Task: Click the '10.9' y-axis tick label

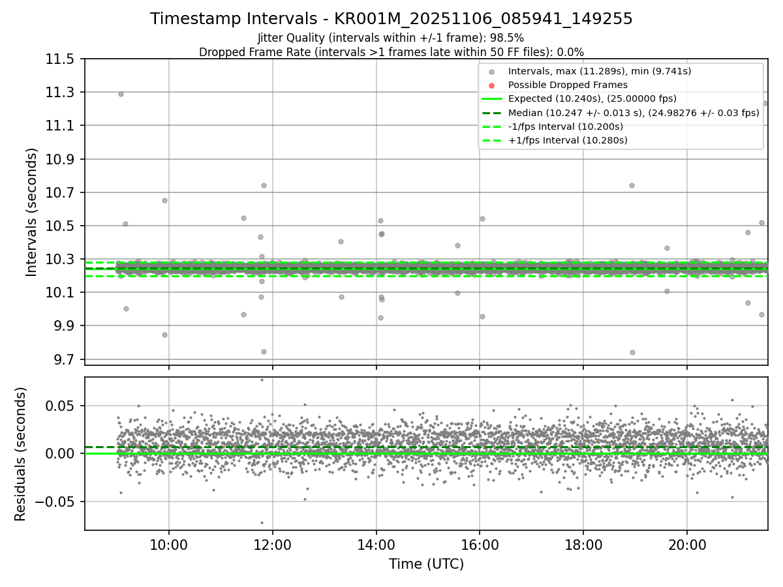Action: (61, 160)
